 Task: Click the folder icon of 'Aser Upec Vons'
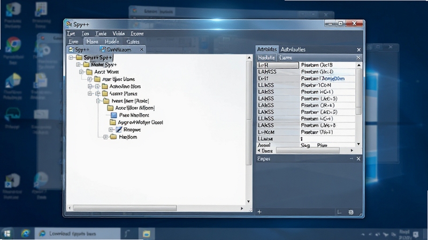tap(97, 79)
